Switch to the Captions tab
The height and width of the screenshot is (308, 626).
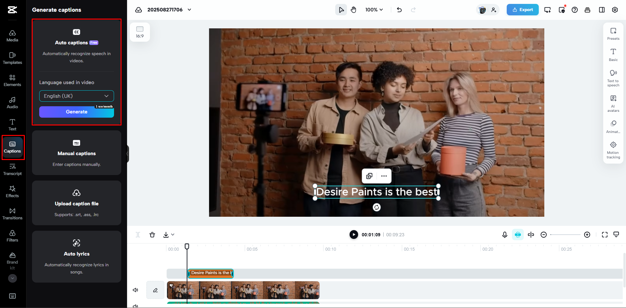point(12,147)
